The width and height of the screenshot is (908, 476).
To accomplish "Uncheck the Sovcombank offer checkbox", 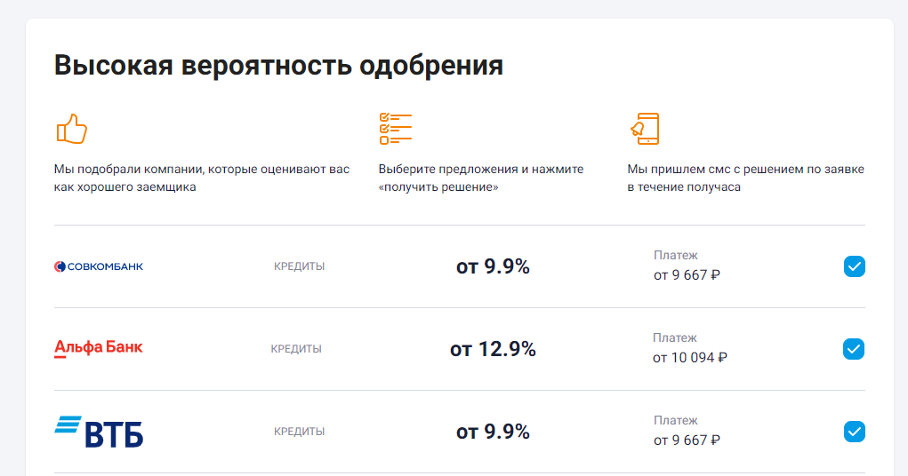I will 854,266.
